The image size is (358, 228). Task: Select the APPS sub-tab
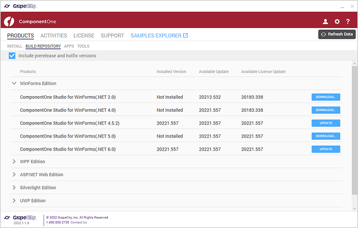pyautogui.click(x=69, y=46)
